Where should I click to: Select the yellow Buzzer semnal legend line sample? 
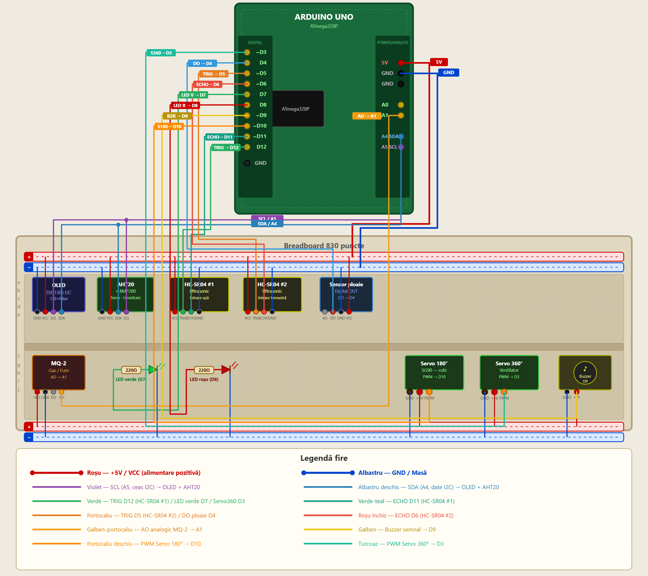pos(328,529)
